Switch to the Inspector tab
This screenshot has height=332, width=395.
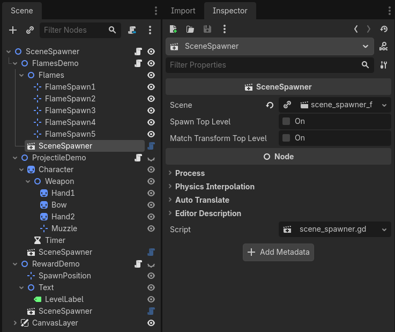pyautogui.click(x=230, y=11)
